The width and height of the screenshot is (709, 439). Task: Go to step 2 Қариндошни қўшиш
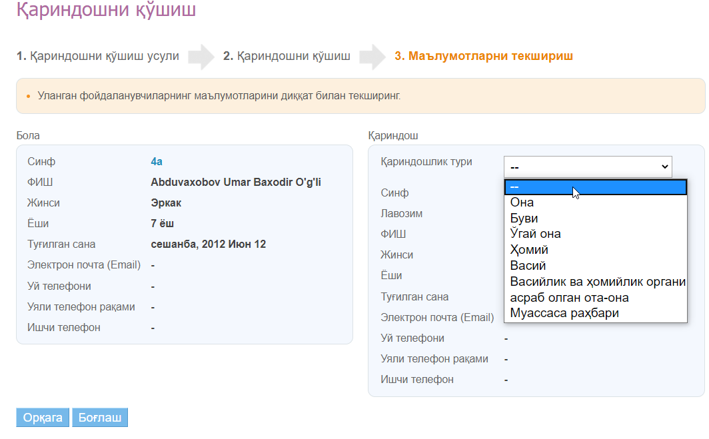[x=287, y=57]
